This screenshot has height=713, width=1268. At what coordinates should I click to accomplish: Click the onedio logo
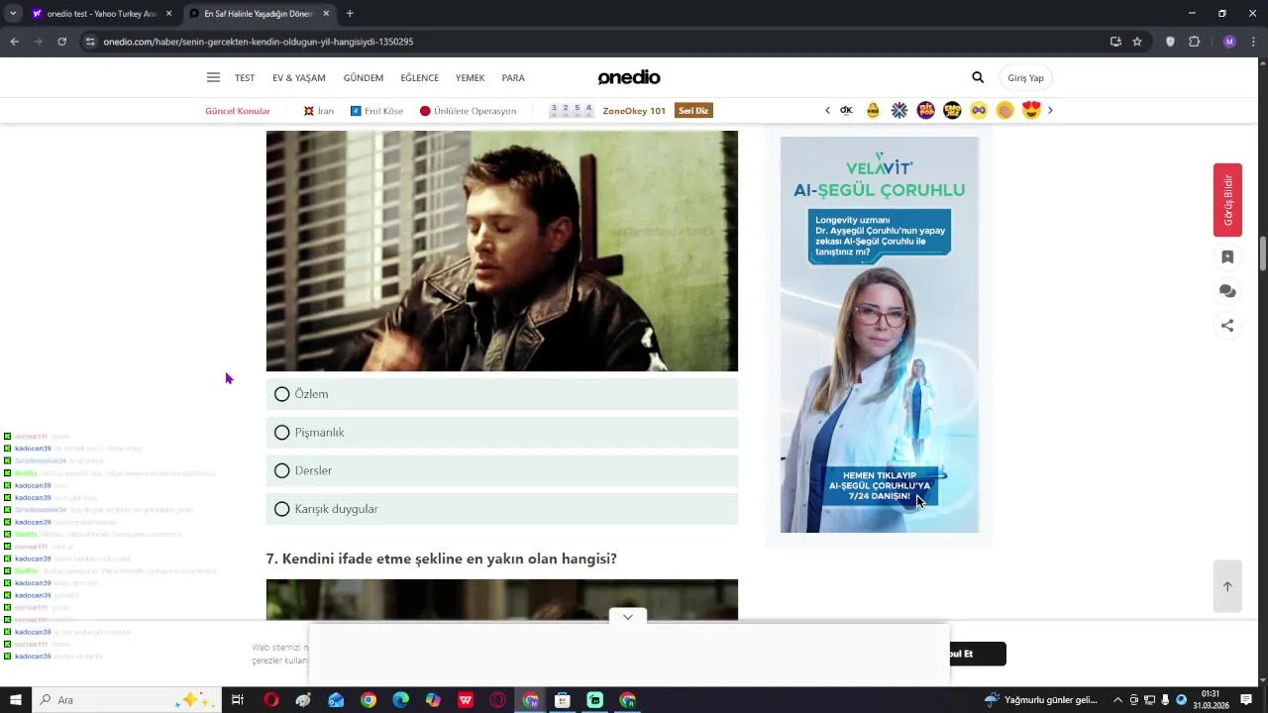click(x=629, y=77)
